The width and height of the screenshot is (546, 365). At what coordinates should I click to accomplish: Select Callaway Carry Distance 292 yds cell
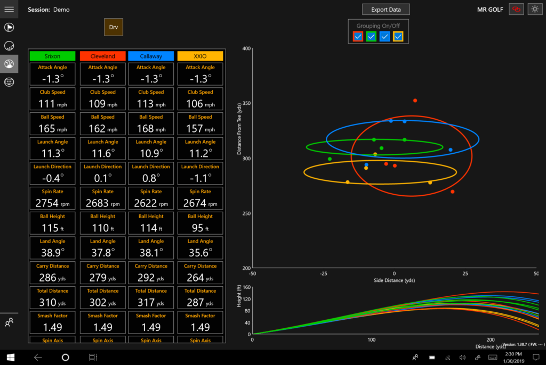151,273
